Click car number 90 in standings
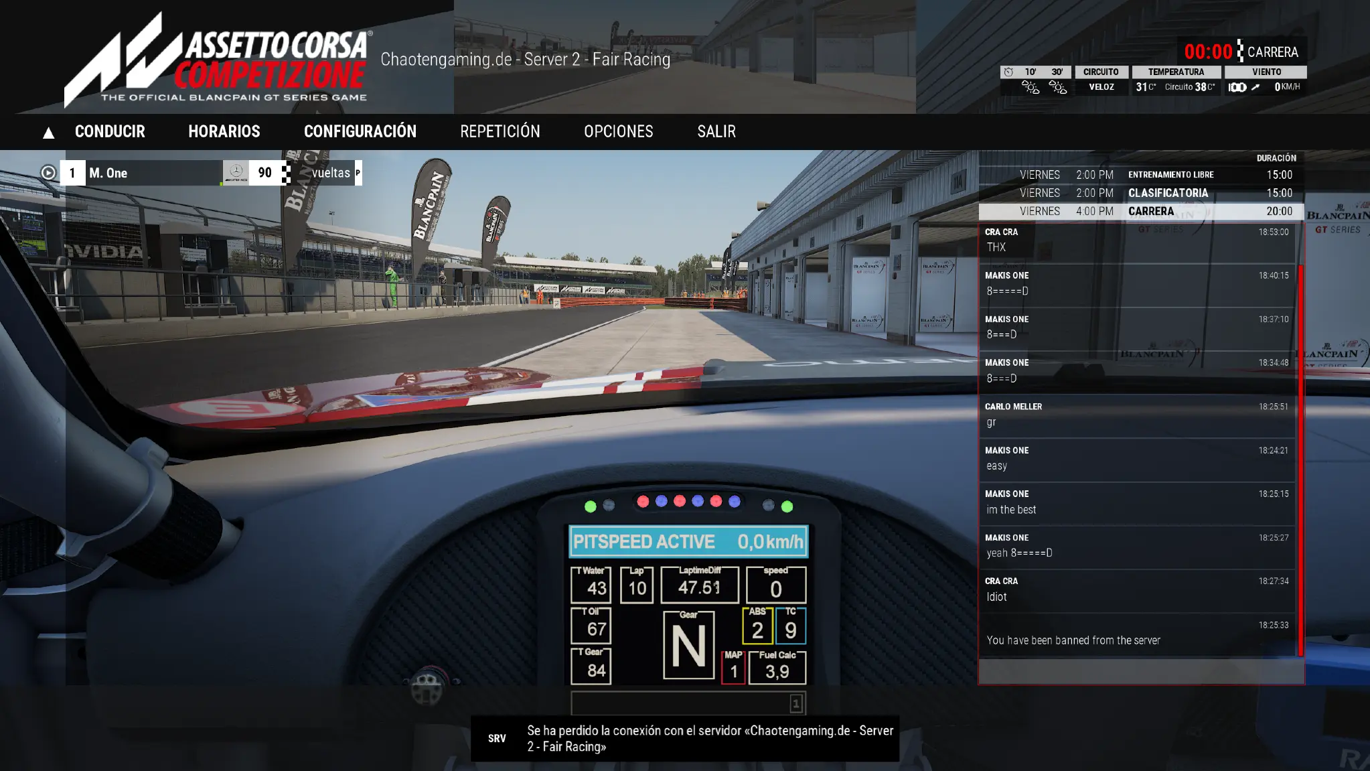 tap(265, 173)
